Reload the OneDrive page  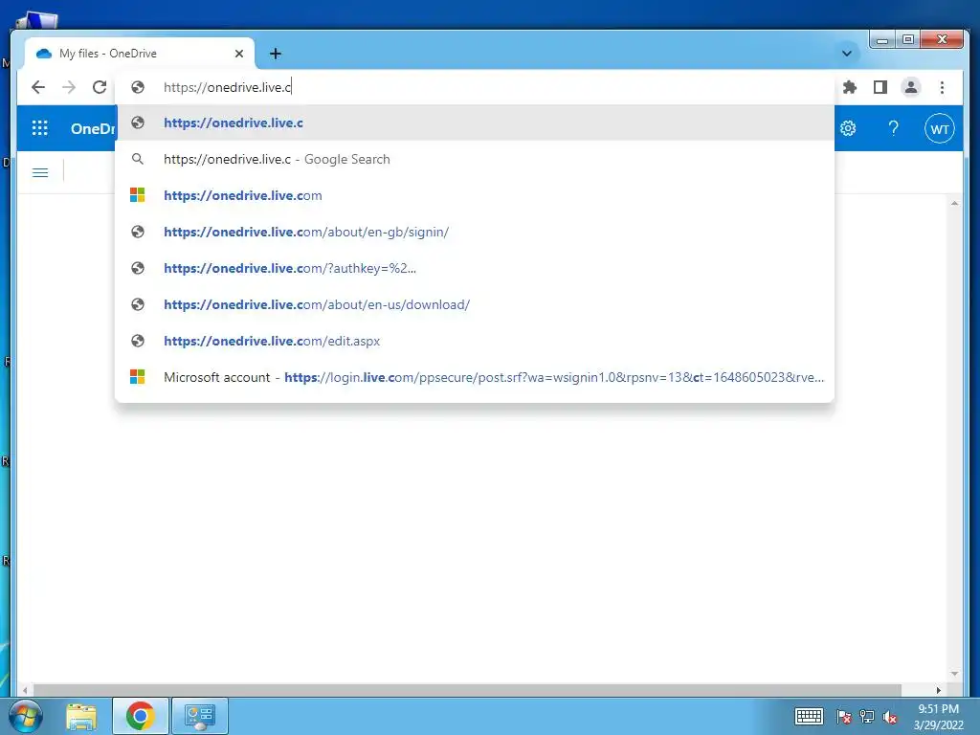[x=100, y=87]
